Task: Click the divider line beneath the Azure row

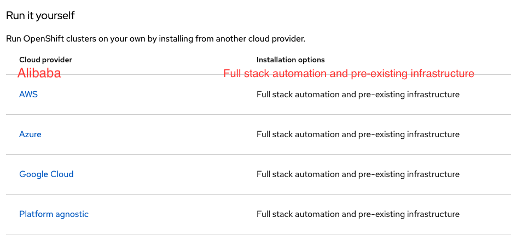Action: [258, 155]
